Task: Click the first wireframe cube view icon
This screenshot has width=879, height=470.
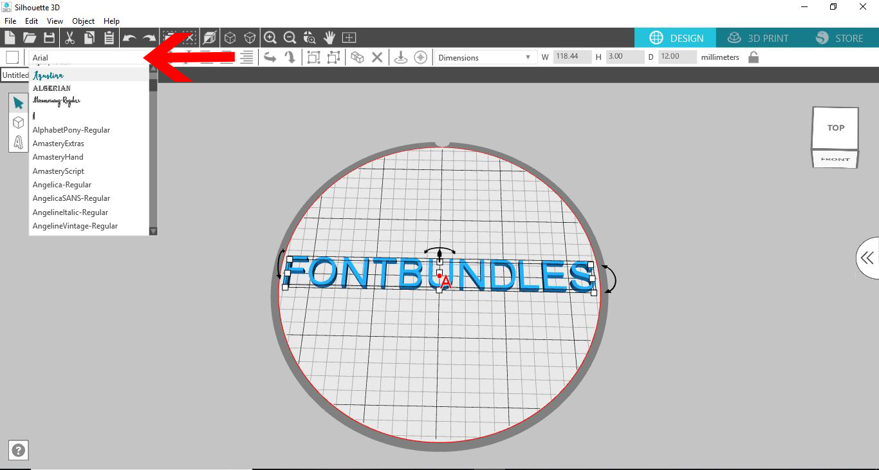Action: click(x=230, y=37)
